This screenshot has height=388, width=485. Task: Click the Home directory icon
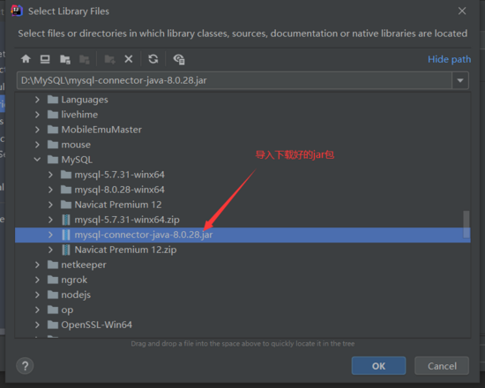[x=26, y=59]
